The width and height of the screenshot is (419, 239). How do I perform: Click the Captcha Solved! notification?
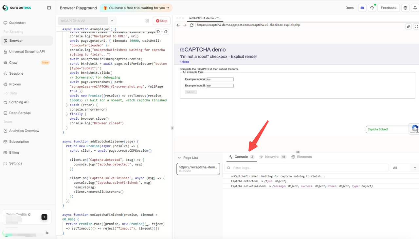(x=387, y=129)
